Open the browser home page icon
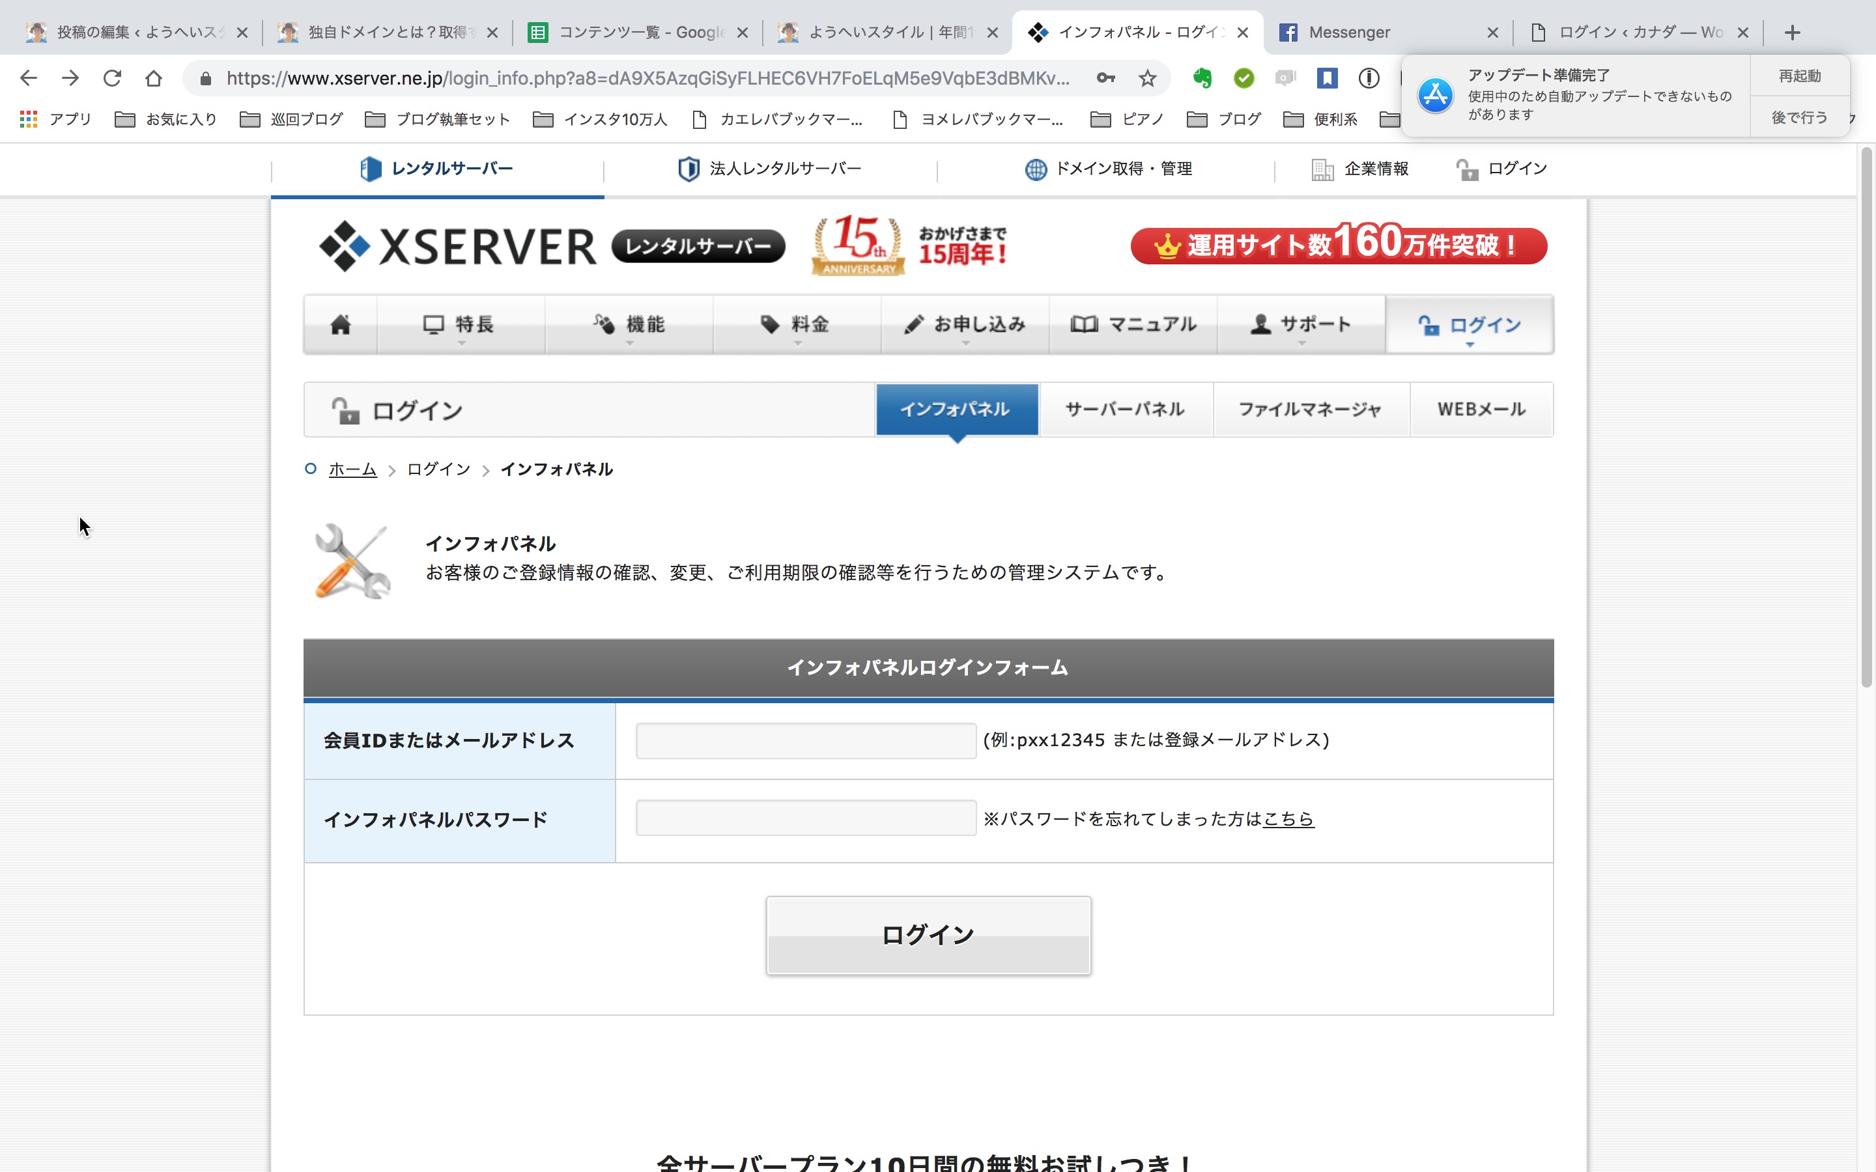The width and height of the screenshot is (1876, 1172). 154,77
